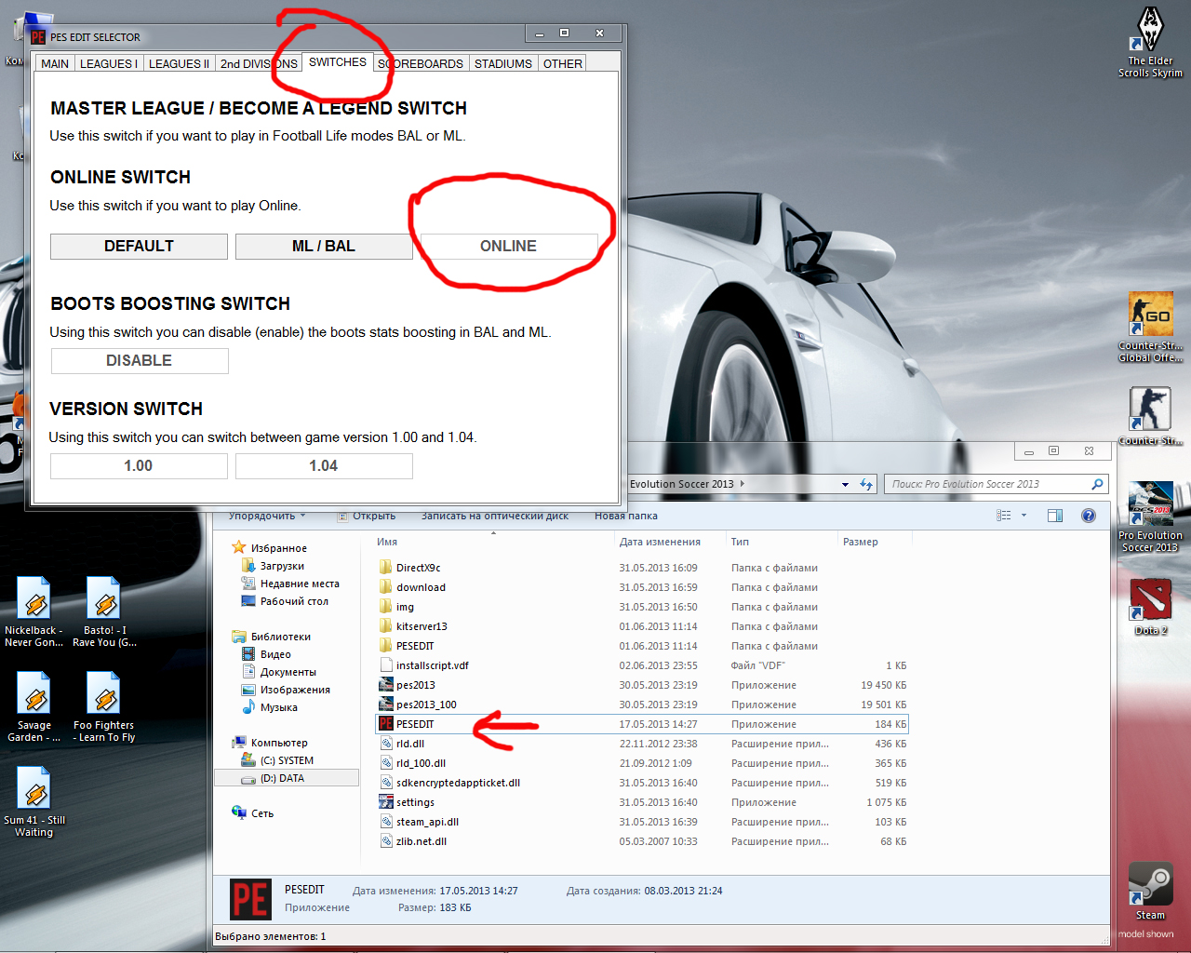Activate the ML / BAL switch button
The height and width of the screenshot is (953, 1191).
(324, 246)
